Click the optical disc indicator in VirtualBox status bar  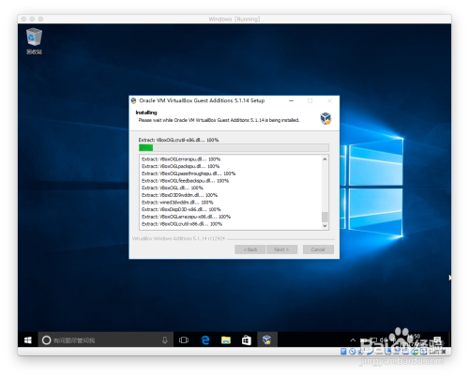(352, 352)
